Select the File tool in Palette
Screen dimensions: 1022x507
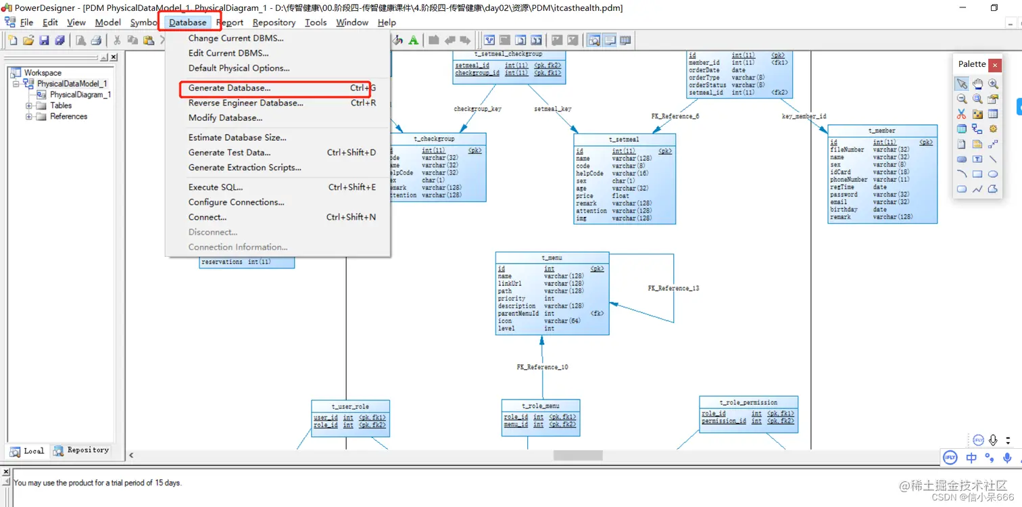coord(961,144)
